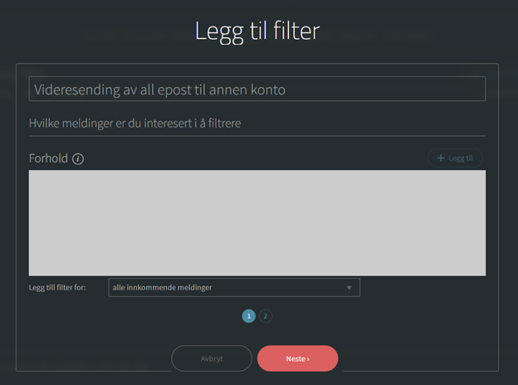Viewport: 518px width, 385px height.
Task: Click the empty dialog area beside step indicators
Action: pos(380,316)
